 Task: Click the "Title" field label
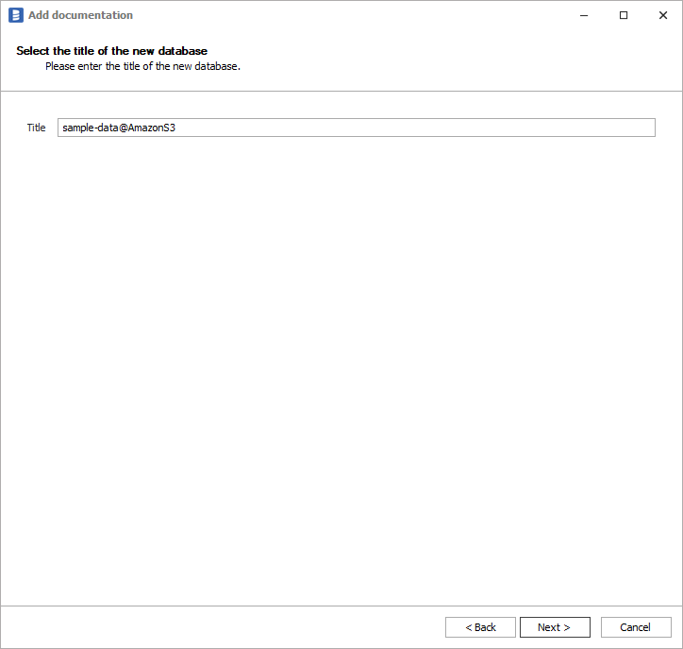[36, 128]
